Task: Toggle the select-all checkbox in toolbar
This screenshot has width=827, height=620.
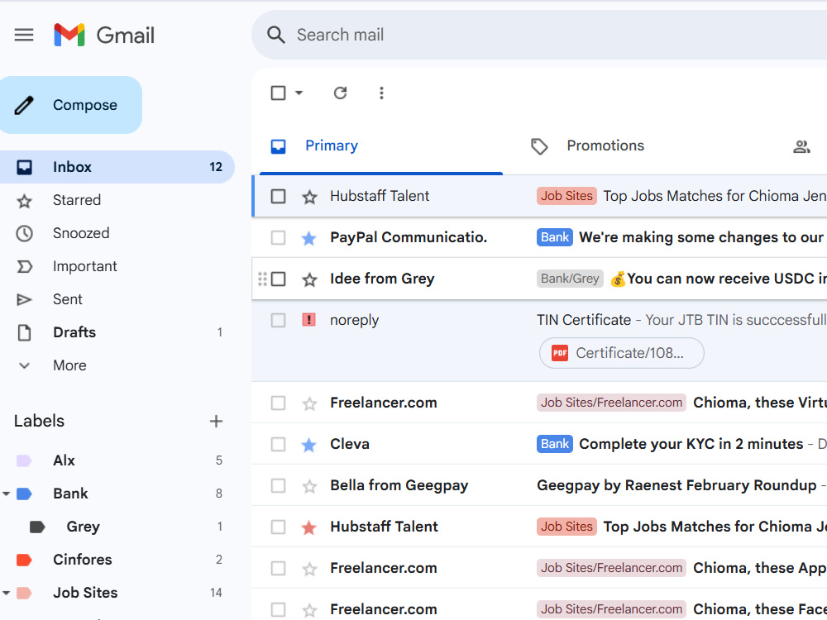Action: [278, 93]
